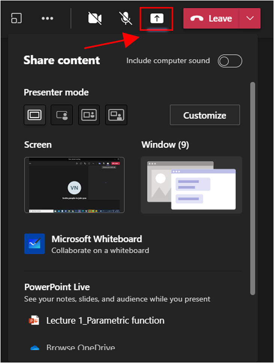The width and height of the screenshot is (274, 363).
Task: Select Reporter presenter mode
Action: (116, 115)
